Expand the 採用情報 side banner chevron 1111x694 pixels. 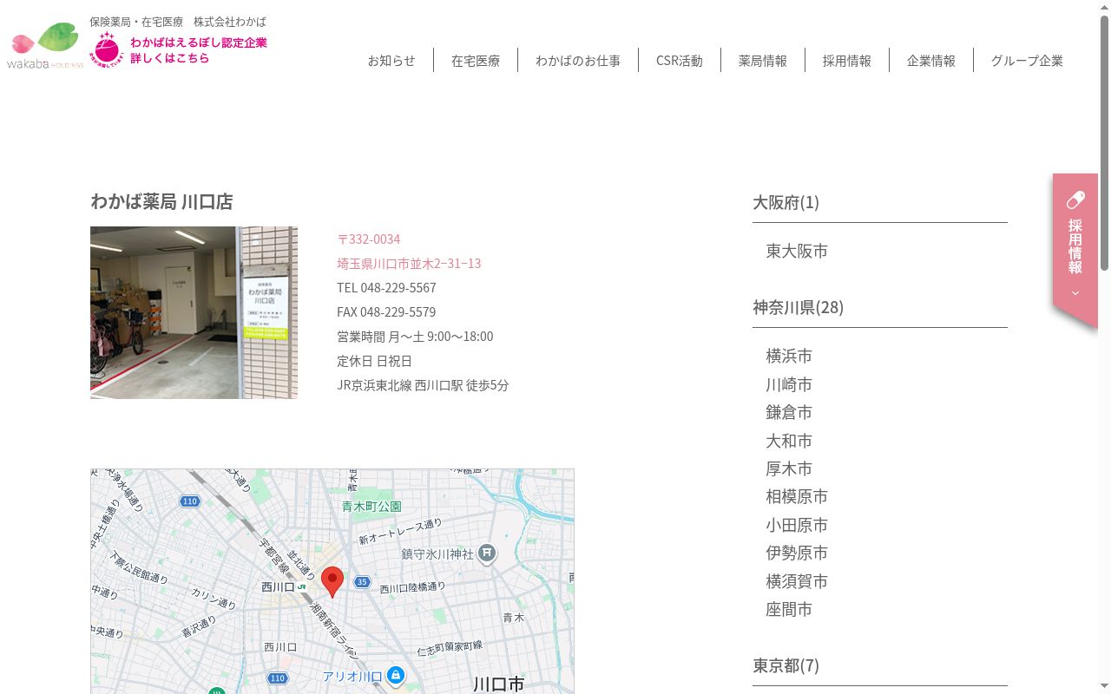[x=1075, y=293]
